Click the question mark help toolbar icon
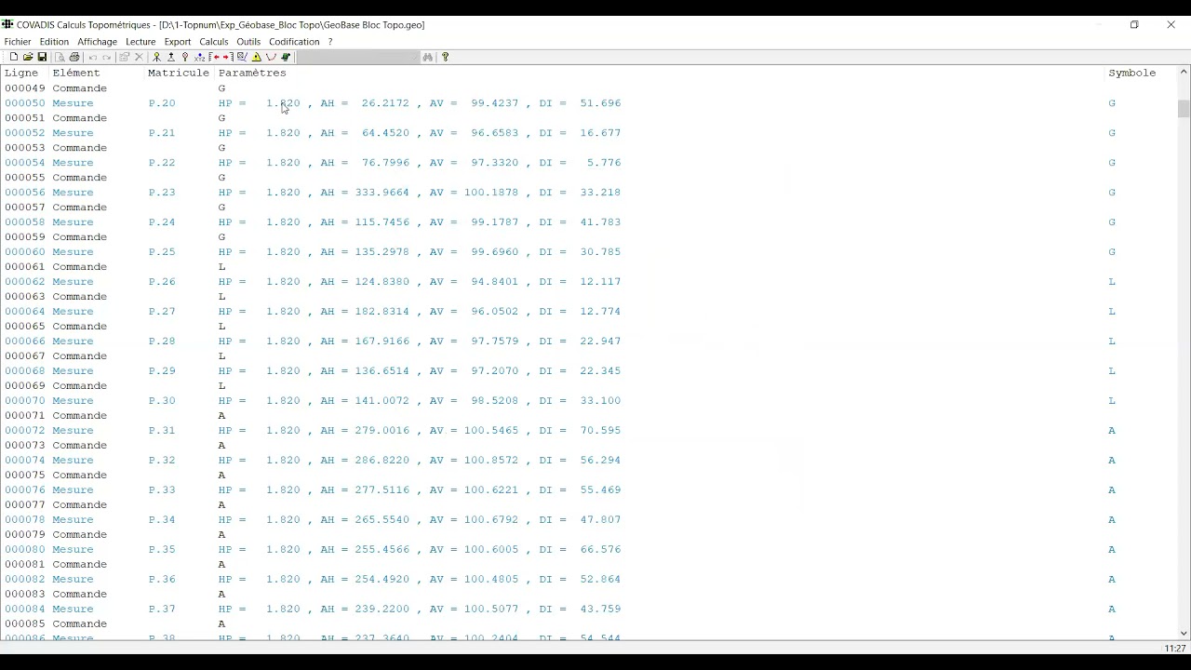This screenshot has width=1191, height=670. [445, 57]
